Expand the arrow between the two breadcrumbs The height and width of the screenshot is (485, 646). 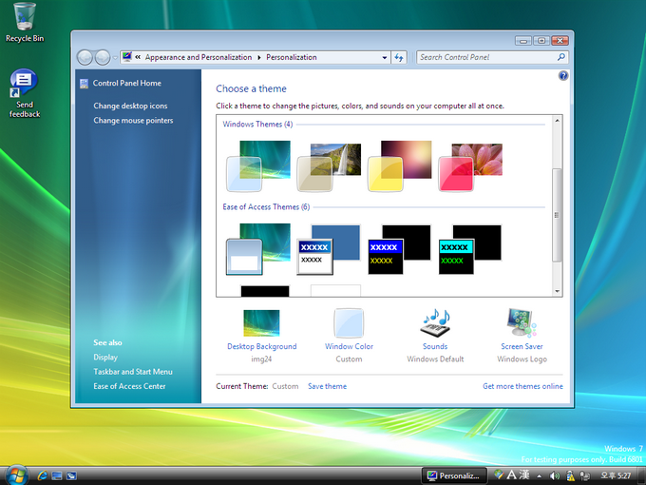pos(259,57)
